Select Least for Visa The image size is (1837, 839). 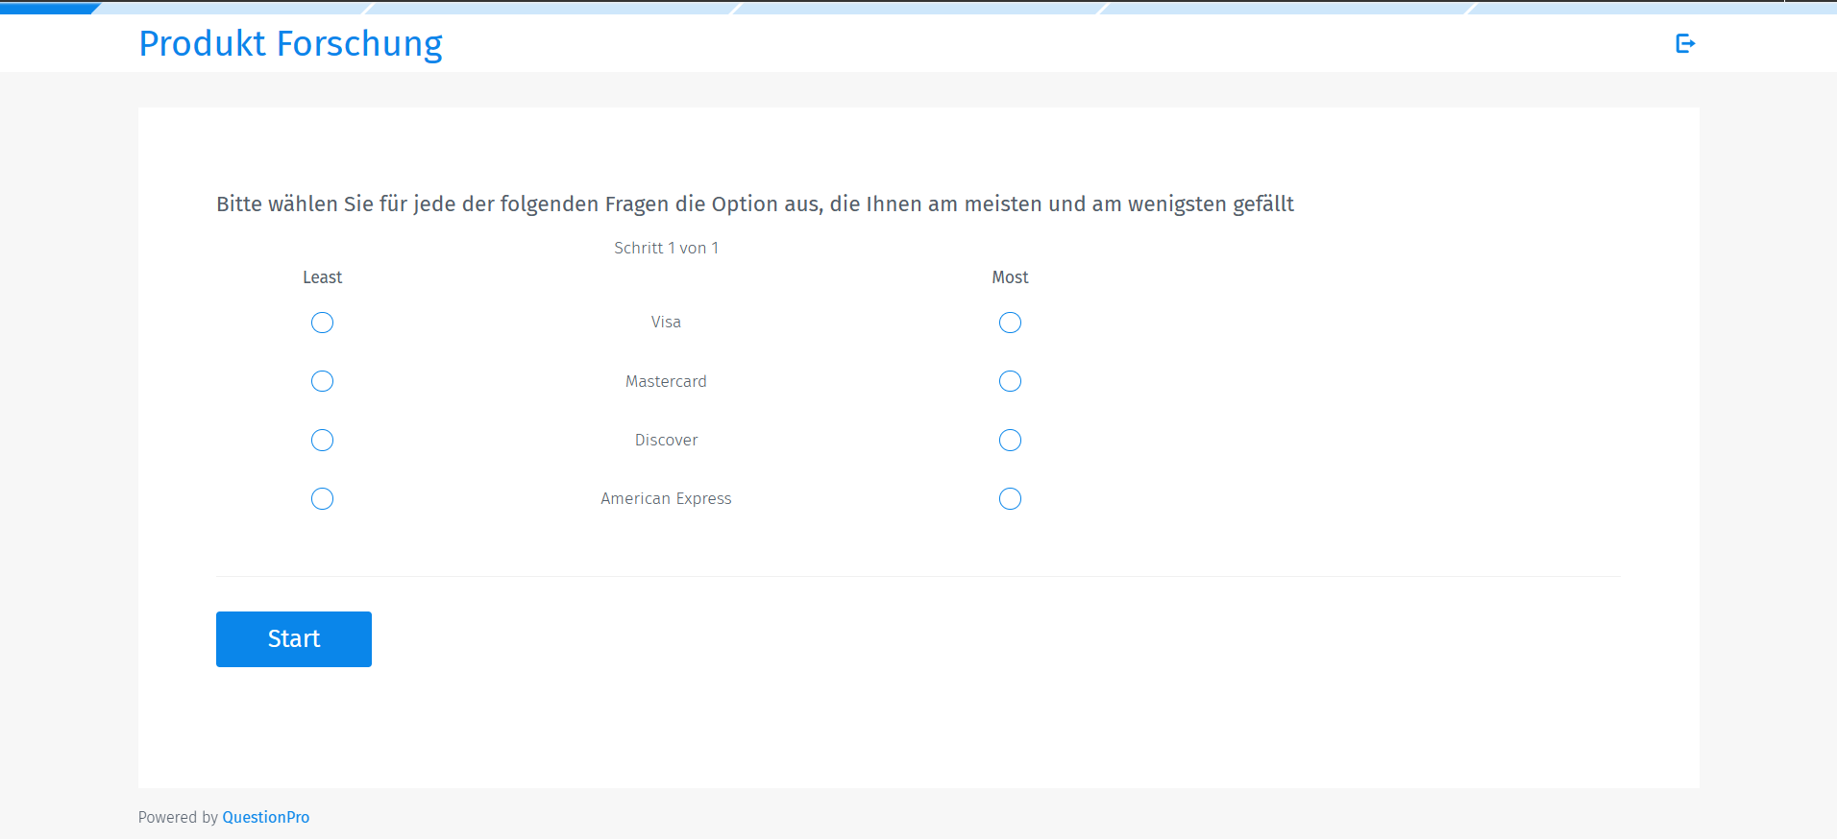pyautogui.click(x=323, y=323)
